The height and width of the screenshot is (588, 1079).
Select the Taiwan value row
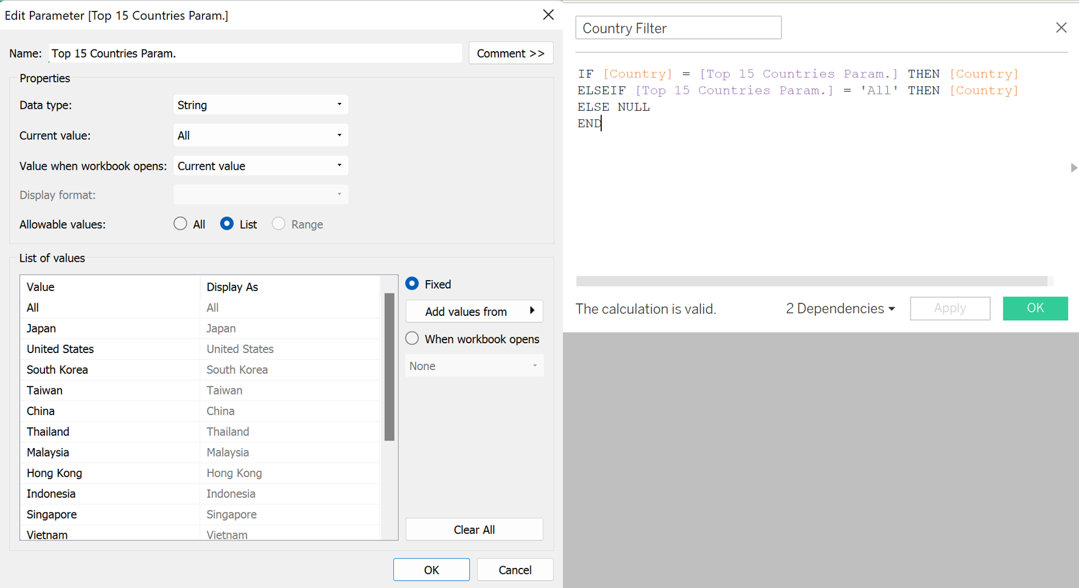pos(200,390)
